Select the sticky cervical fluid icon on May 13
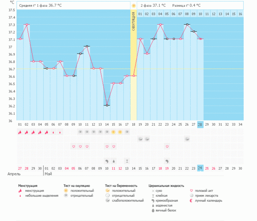The height and width of the screenshot is (221, 257). point(127,161)
